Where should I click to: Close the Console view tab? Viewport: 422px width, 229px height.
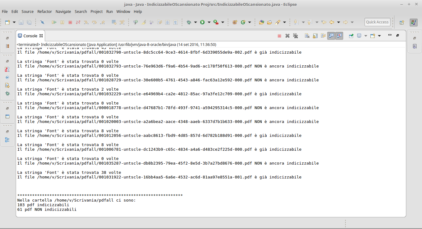[41, 36]
